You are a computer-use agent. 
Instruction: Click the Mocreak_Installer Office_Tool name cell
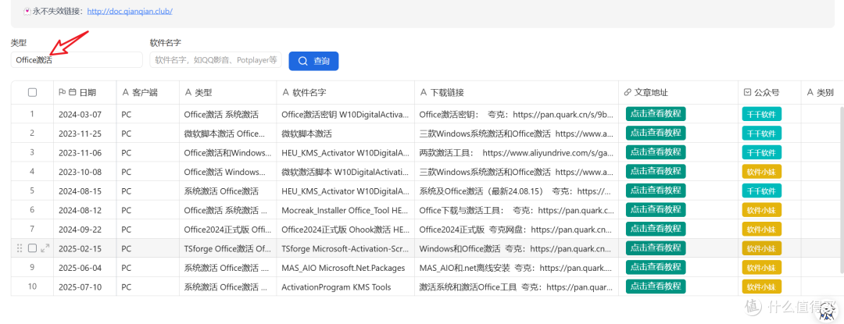345,210
